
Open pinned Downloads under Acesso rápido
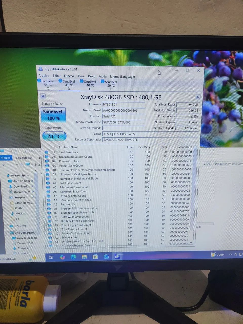[x=21, y=186]
